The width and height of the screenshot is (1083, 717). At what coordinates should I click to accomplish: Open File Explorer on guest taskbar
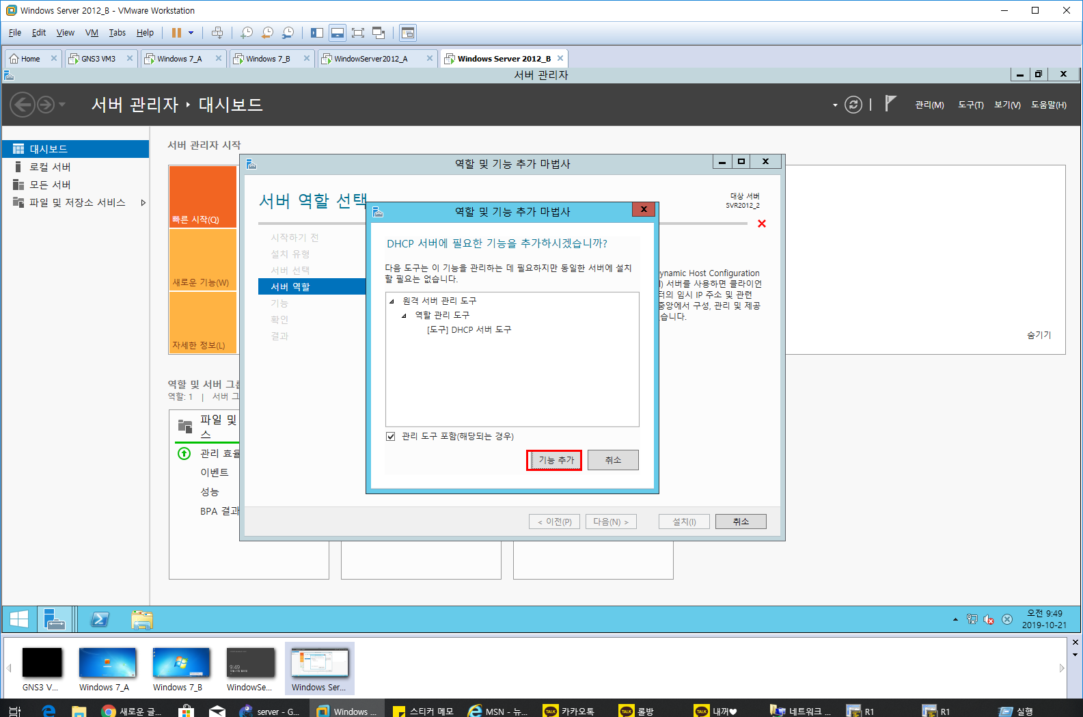pos(142,619)
